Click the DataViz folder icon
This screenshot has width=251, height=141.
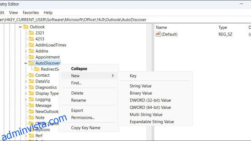coord(31,81)
